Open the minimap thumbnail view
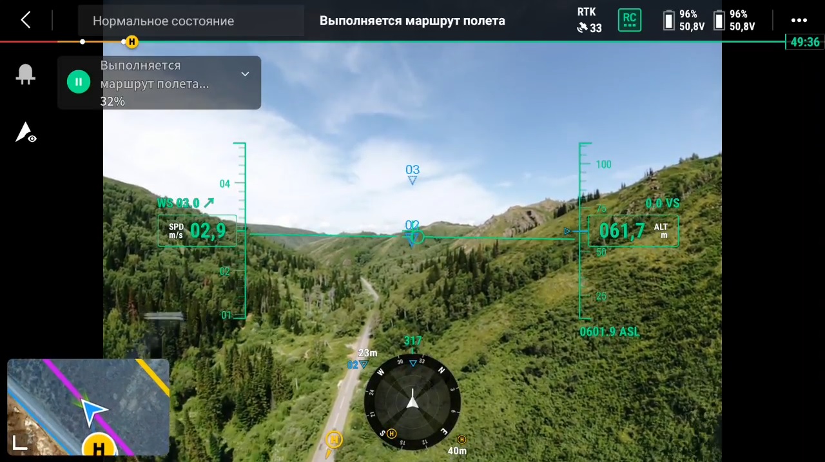The width and height of the screenshot is (825, 462). point(88,407)
